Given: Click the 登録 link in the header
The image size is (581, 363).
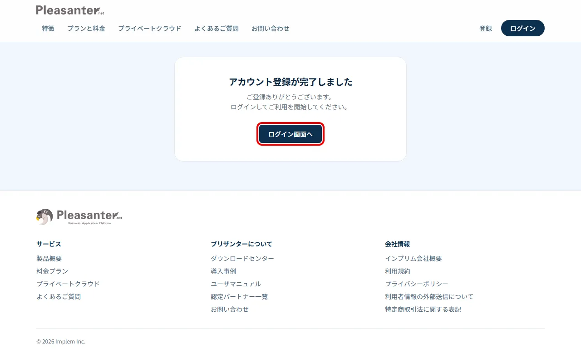Looking at the screenshot, I should coord(486,28).
